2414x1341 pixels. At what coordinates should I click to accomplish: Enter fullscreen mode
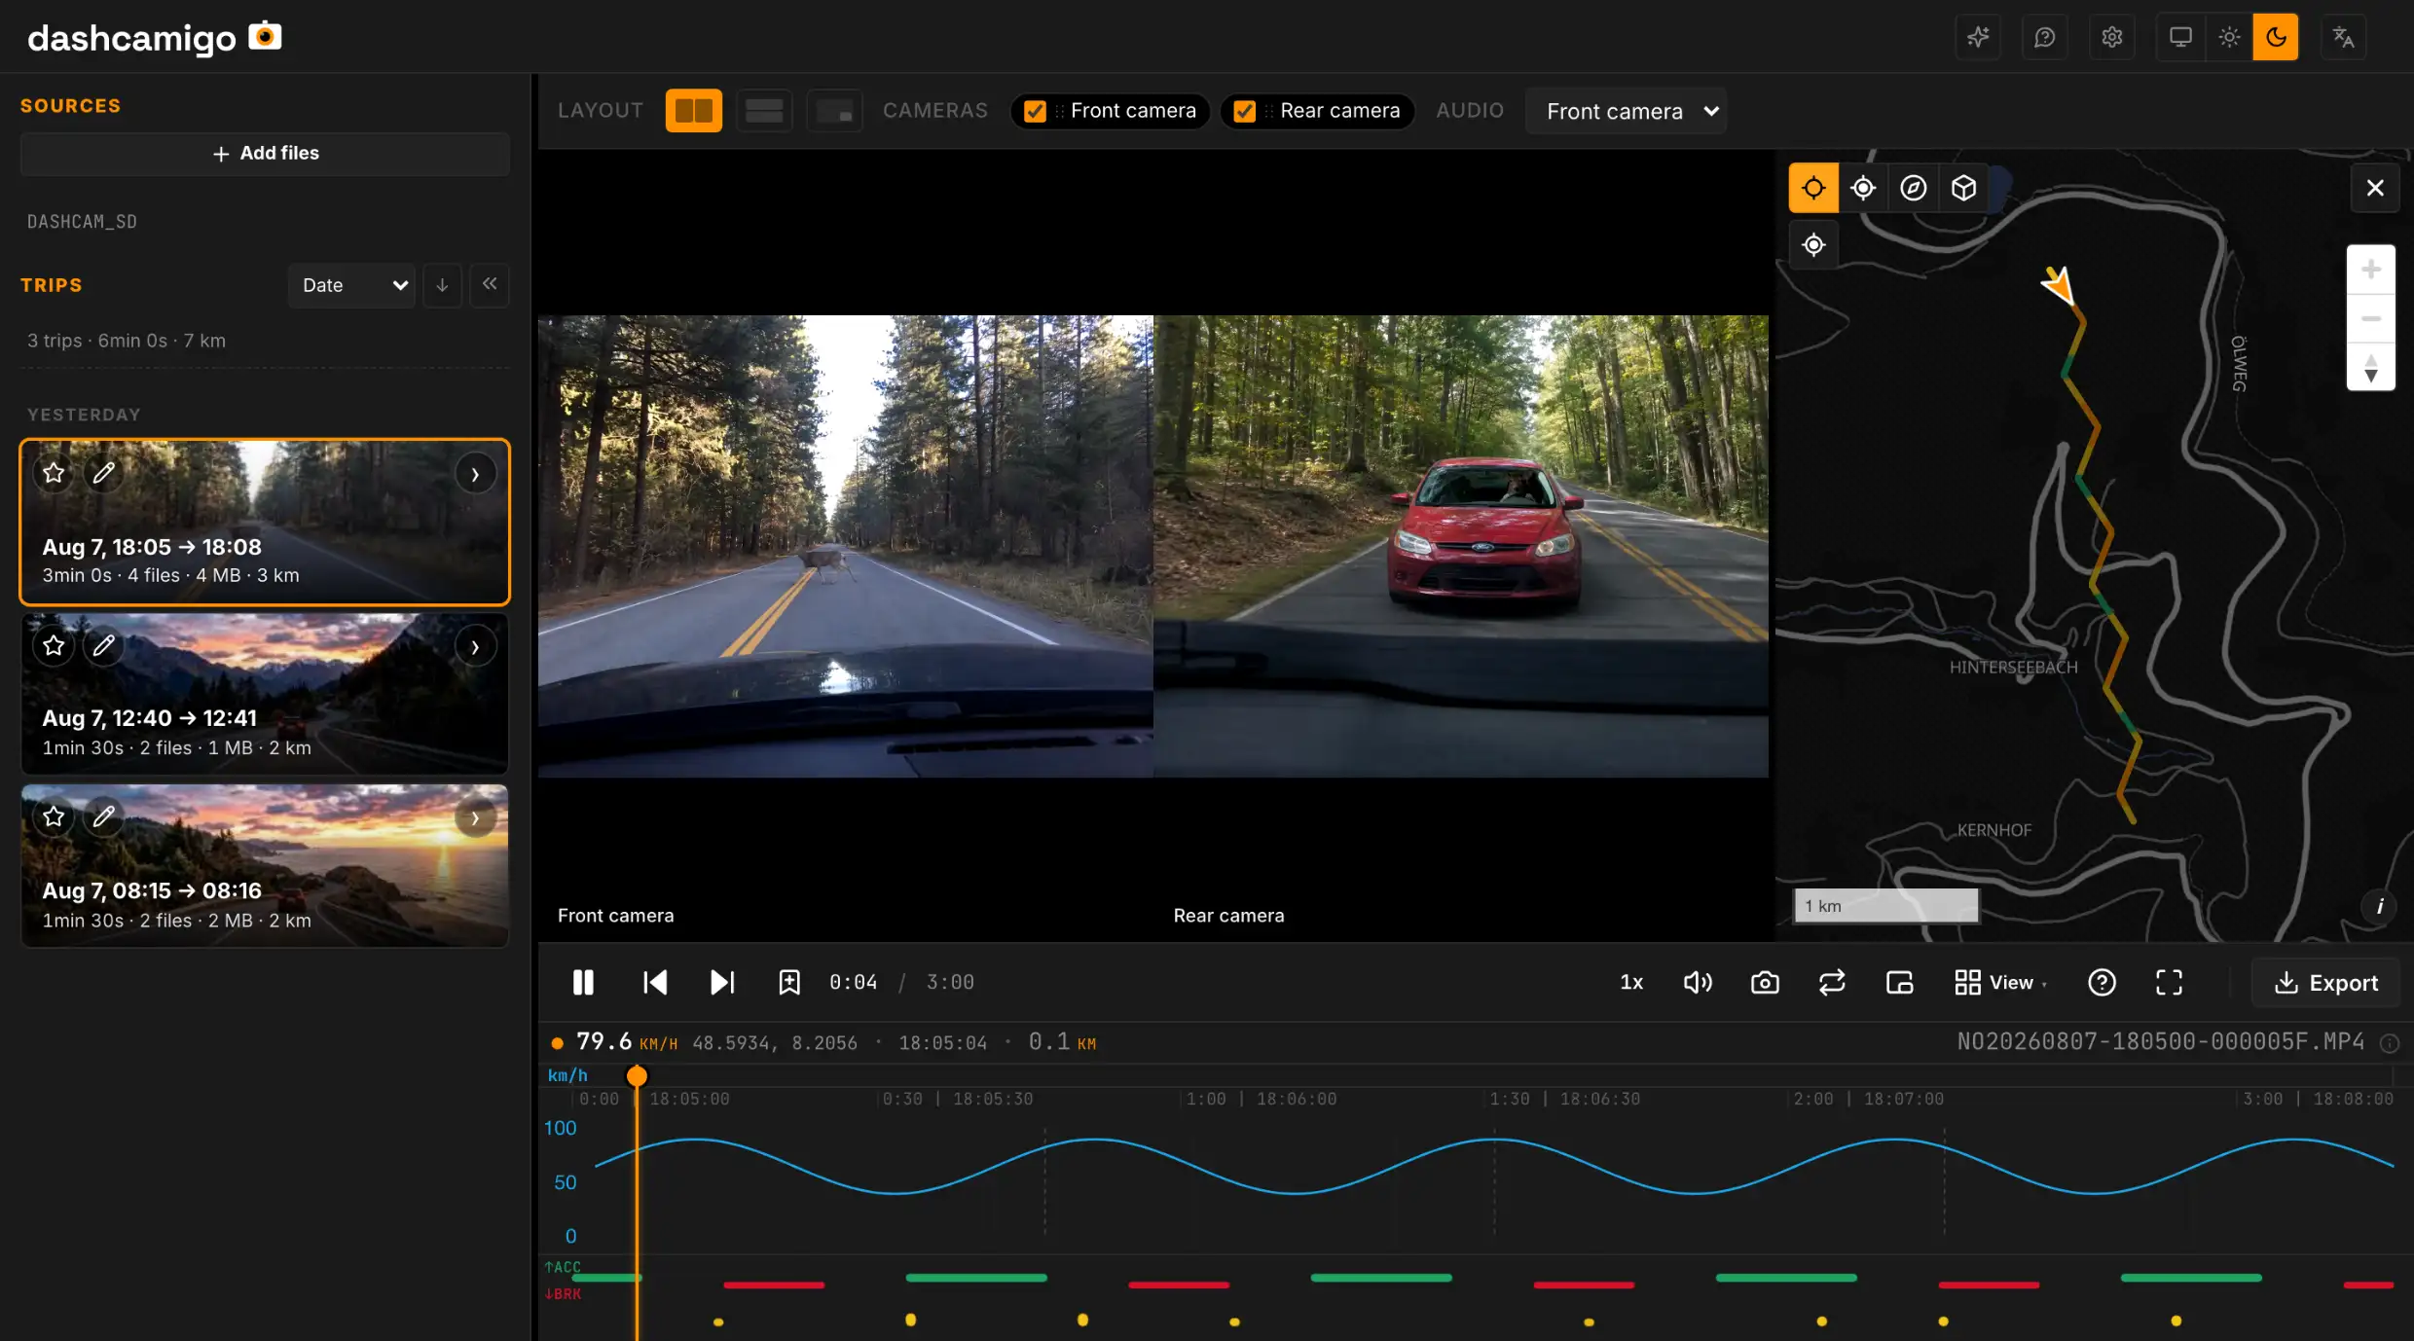click(2169, 982)
